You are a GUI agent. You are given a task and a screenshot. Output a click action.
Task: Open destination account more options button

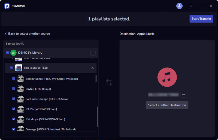point(183,95)
